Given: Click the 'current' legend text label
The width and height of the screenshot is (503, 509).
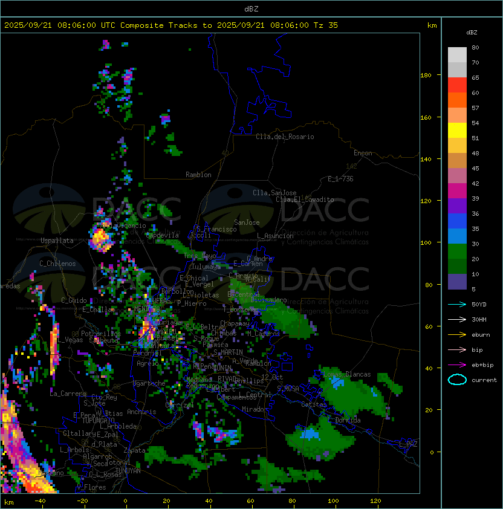Looking at the screenshot, I should tap(484, 380).
